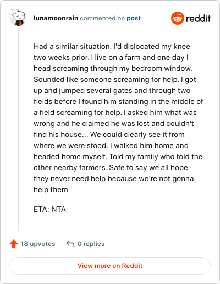Open lunamoonrain's Snoo avatar

pos(18,18)
